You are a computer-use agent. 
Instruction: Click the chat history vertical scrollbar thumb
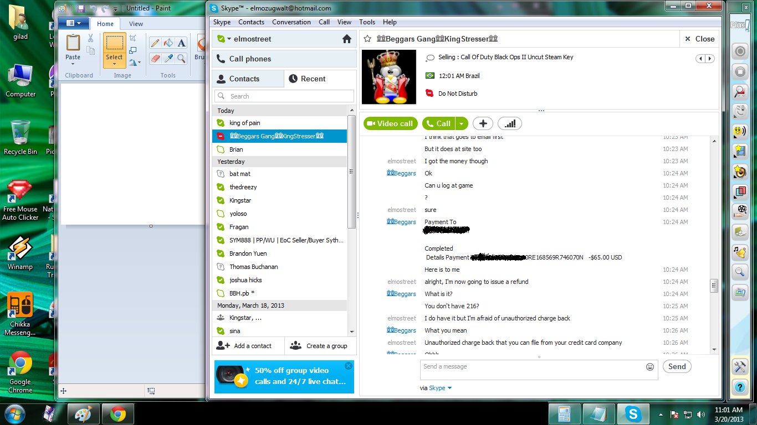[x=714, y=286]
